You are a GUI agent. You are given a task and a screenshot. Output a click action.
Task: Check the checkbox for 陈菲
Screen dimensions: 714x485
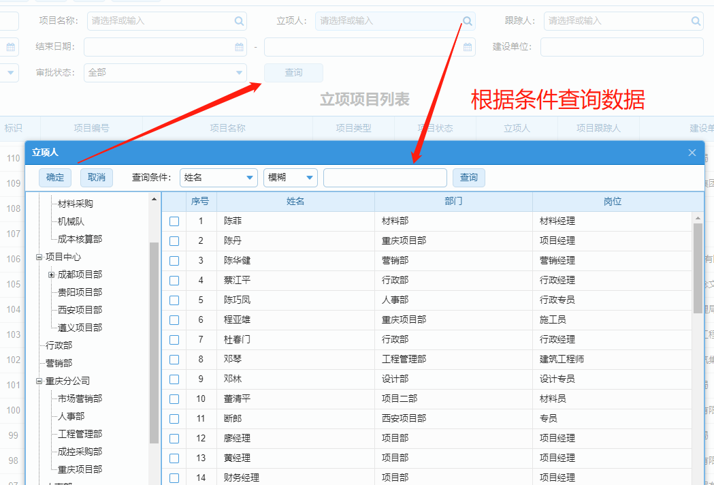[174, 221]
